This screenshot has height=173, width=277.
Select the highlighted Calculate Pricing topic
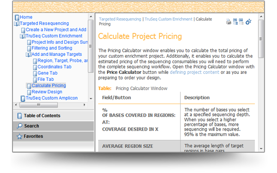pyautogui.click(x=49, y=85)
